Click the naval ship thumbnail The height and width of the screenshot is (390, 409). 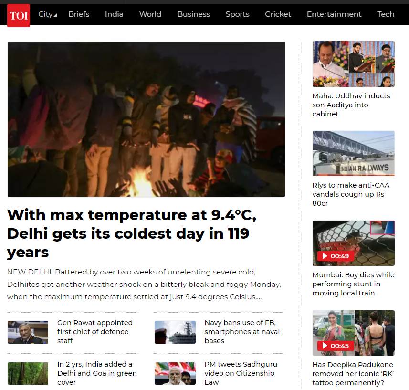pos(175,332)
